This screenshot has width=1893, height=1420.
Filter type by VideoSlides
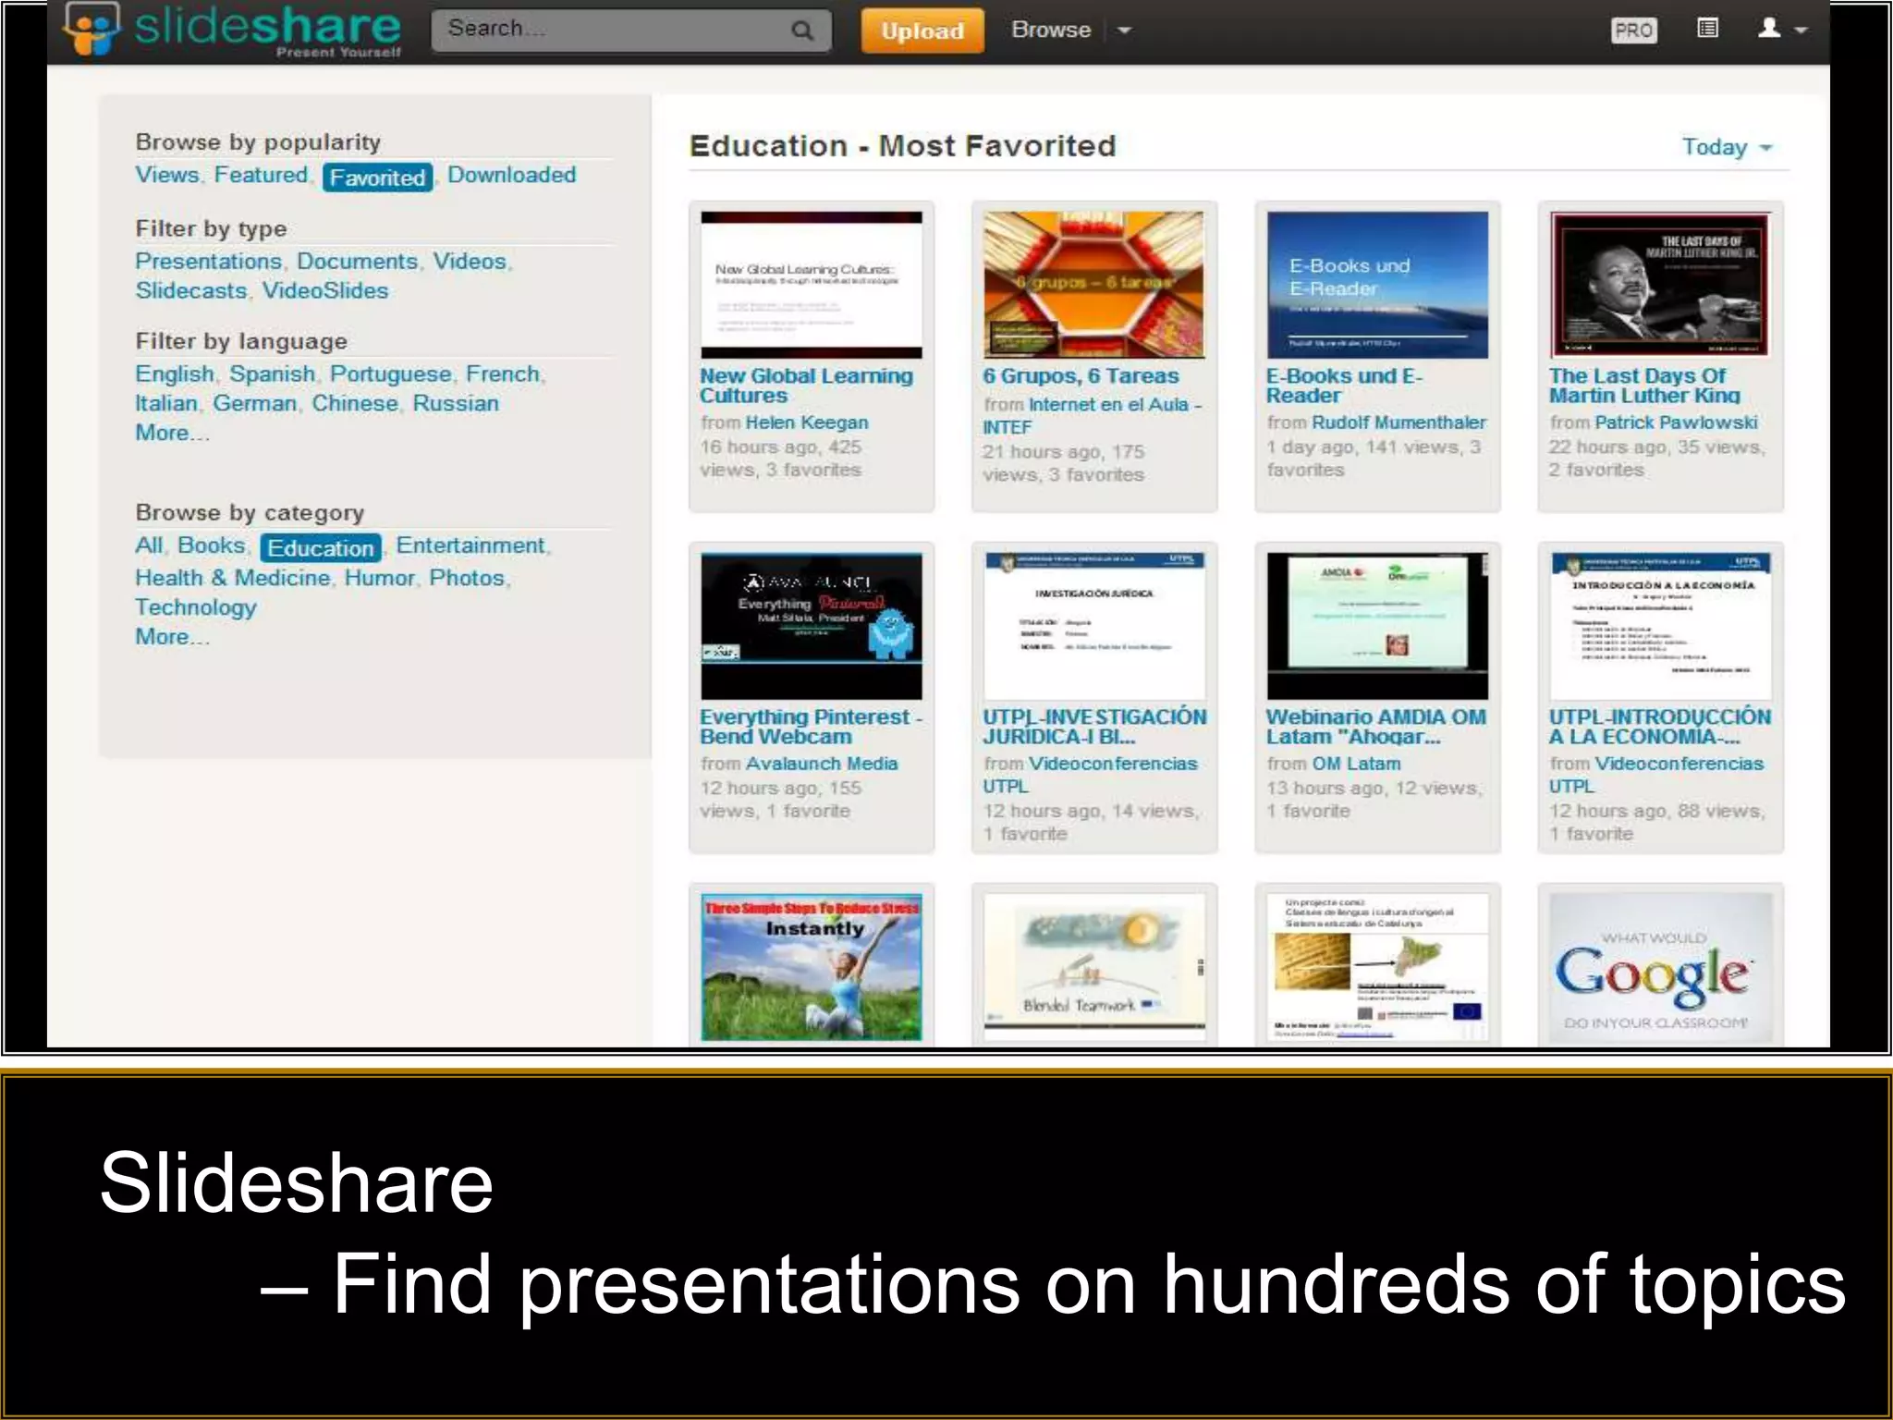click(325, 291)
